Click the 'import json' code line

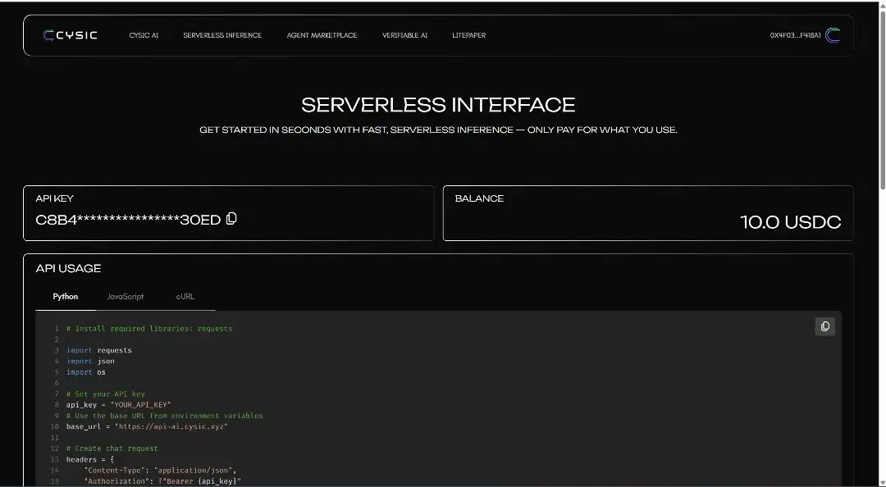[x=90, y=361]
